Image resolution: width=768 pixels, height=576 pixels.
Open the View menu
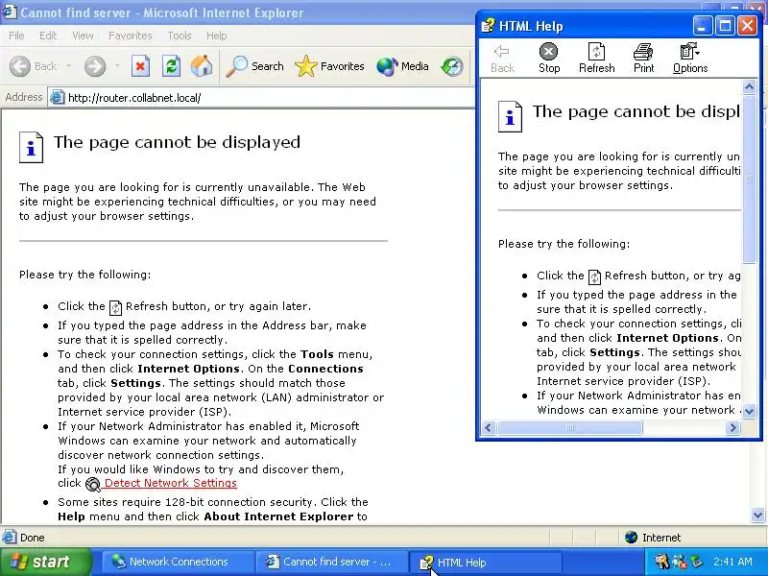pos(83,36)
